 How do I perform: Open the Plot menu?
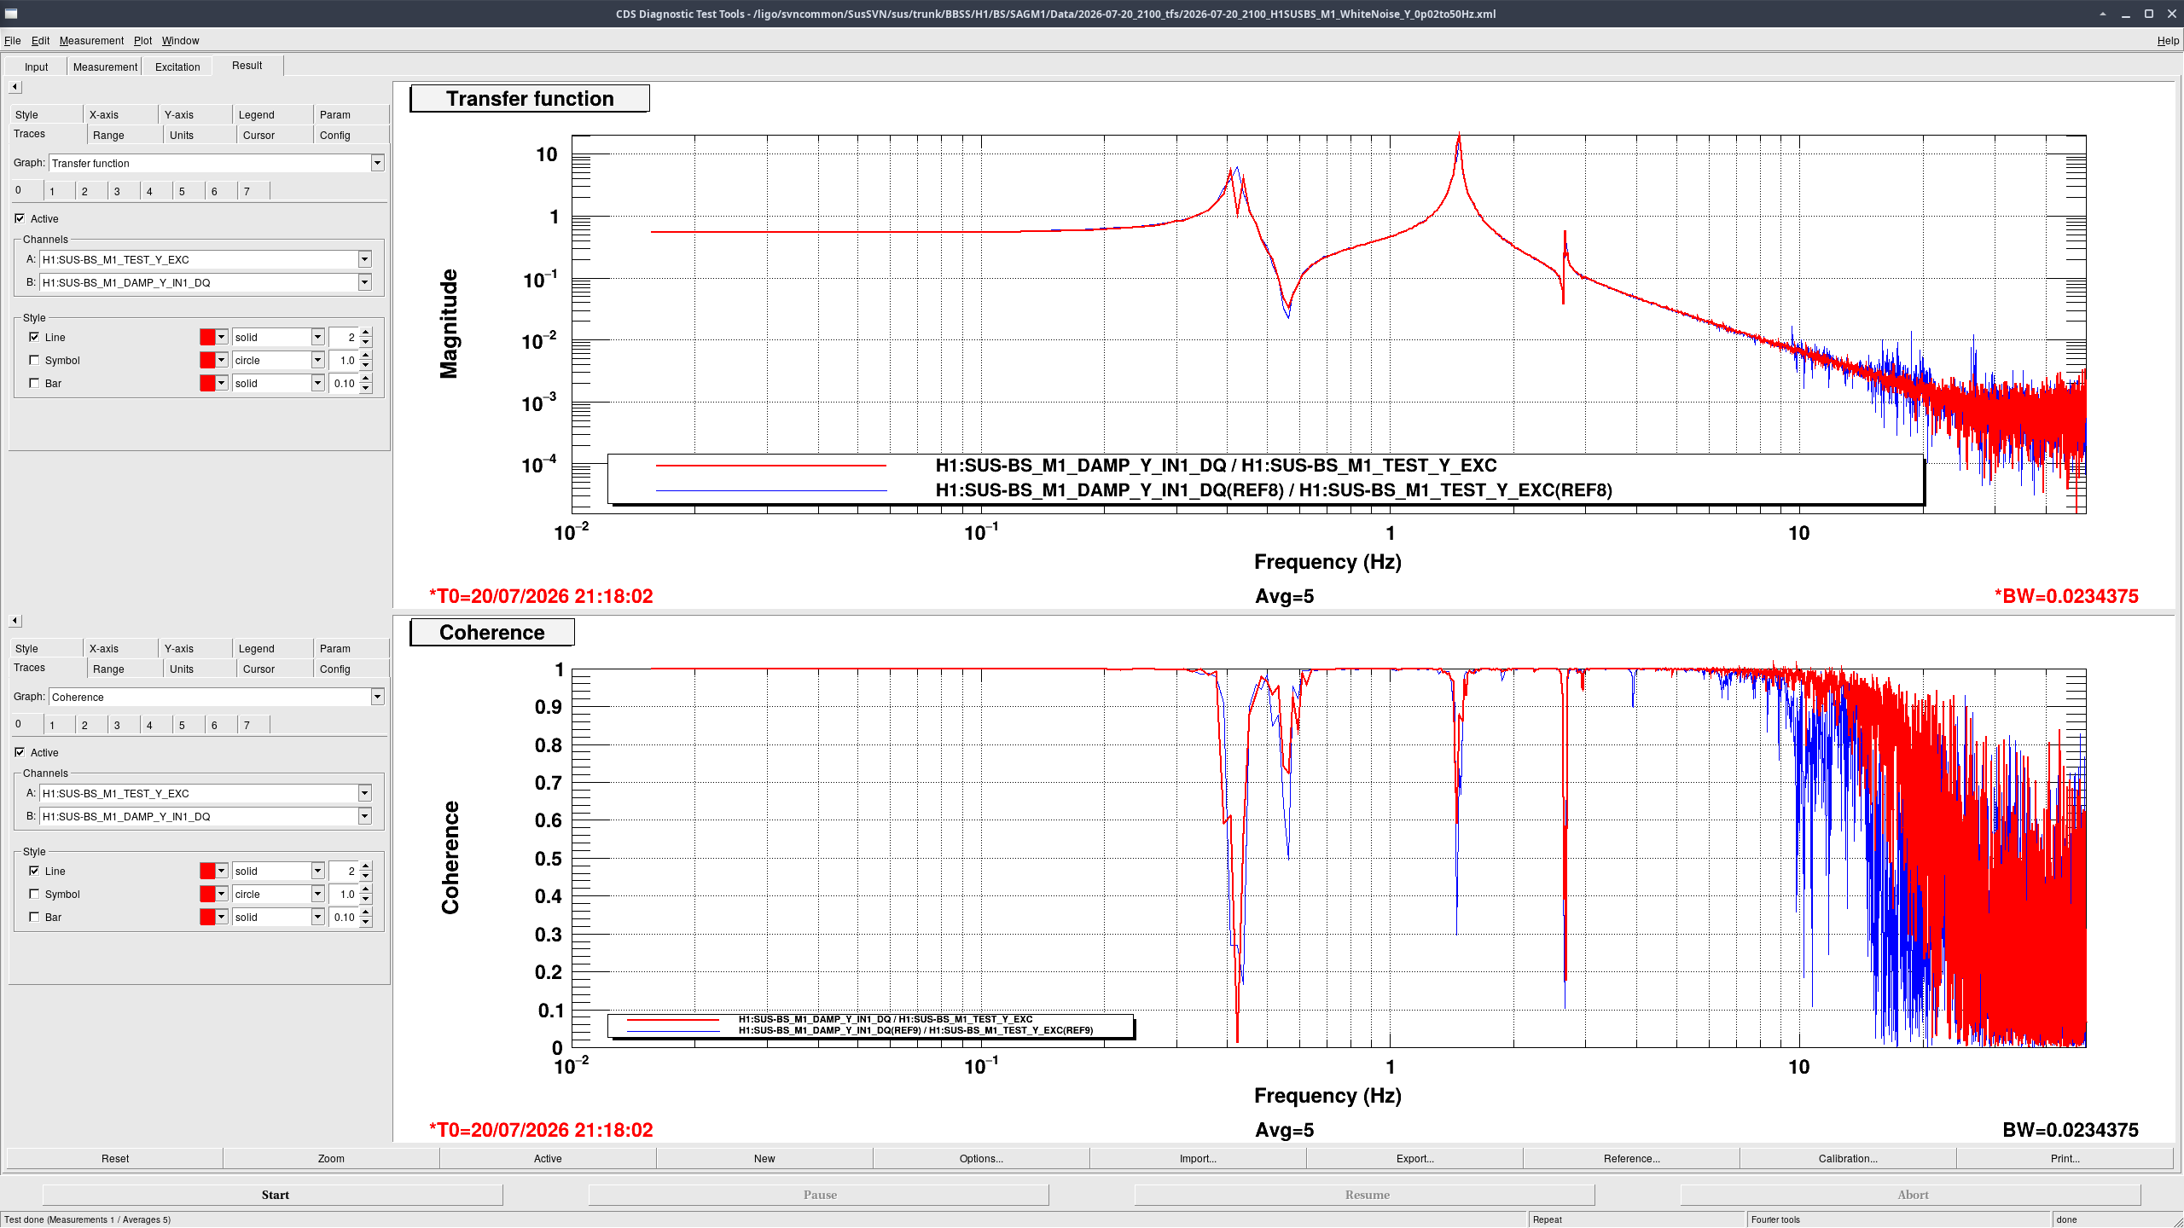coord(142,40)
